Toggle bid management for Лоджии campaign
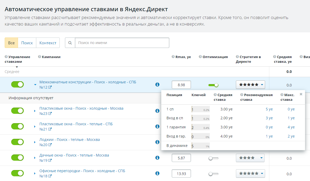310x181 pixels. pyautogui.click(x=17, y=142)
